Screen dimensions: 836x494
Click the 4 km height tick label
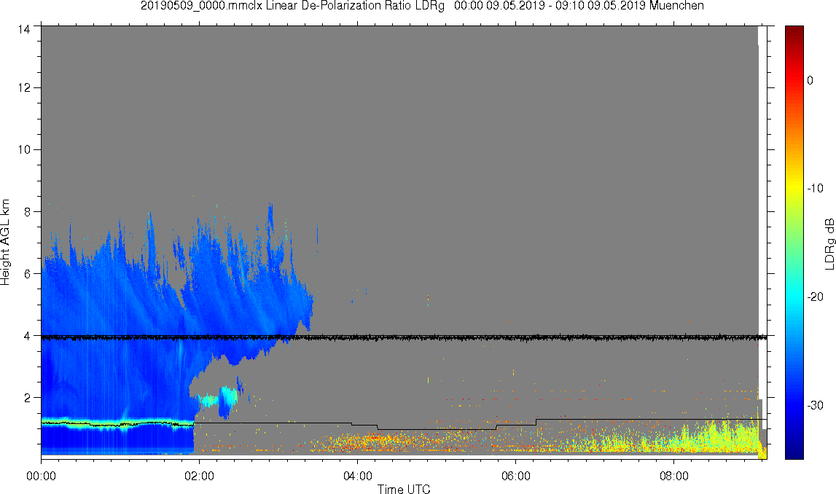pos(27,336)
